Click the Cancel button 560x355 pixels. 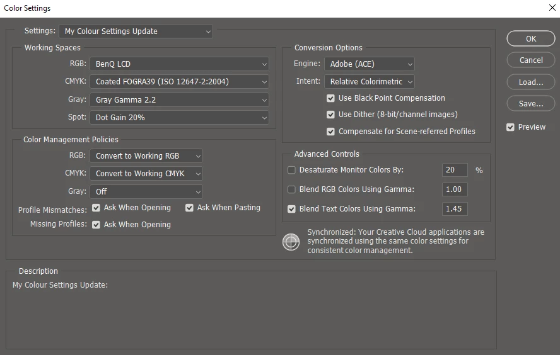pos(531,60)
